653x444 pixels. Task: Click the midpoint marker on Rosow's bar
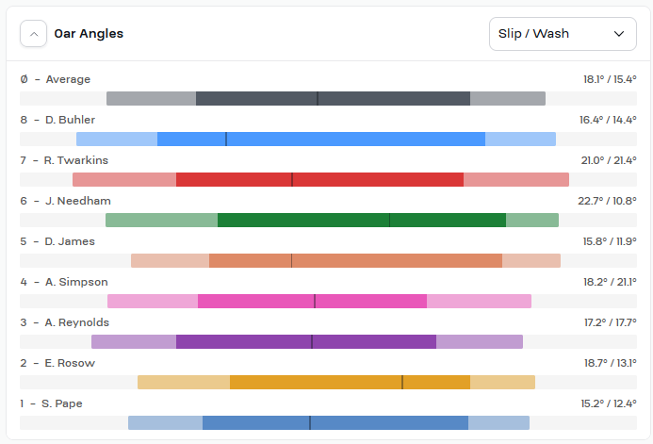click(402, 383)
